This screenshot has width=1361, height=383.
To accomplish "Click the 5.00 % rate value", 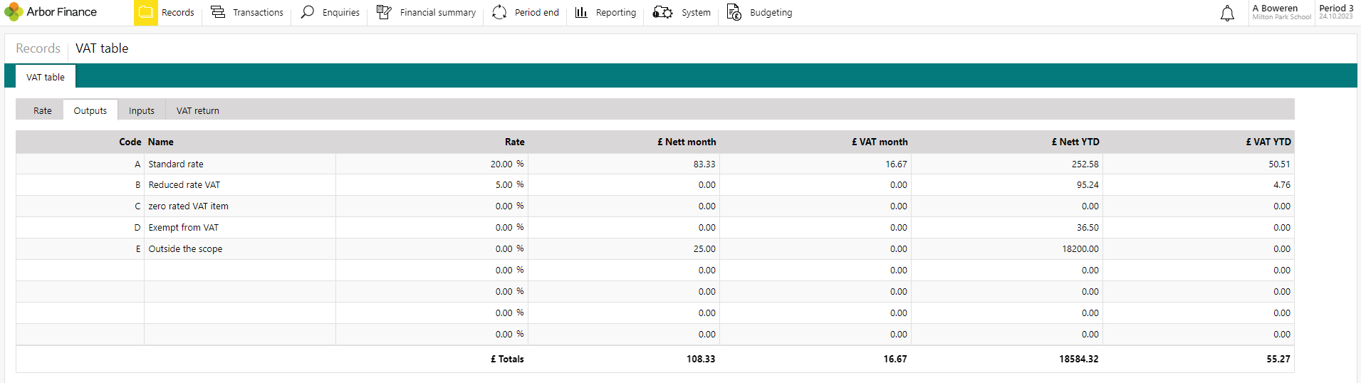I will (510, 184).
